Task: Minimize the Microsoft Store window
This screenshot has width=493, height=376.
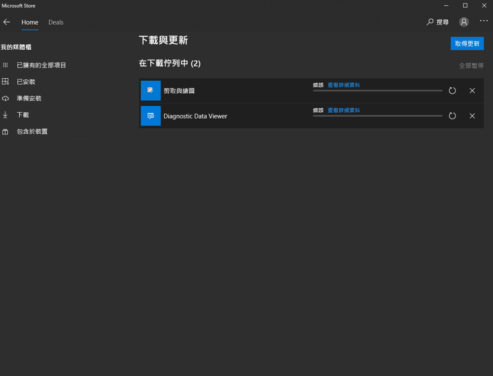Action: (446, 5)
